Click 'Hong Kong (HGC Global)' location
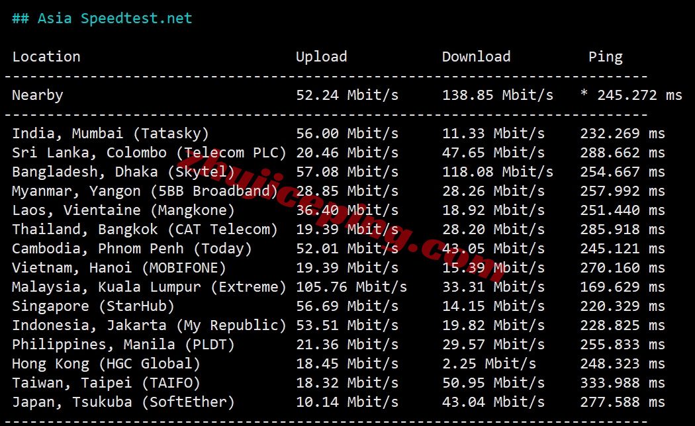695x426 pixels. [x=107, y=364]
